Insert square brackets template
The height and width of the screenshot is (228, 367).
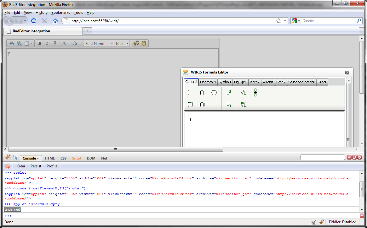pos(190,104)
